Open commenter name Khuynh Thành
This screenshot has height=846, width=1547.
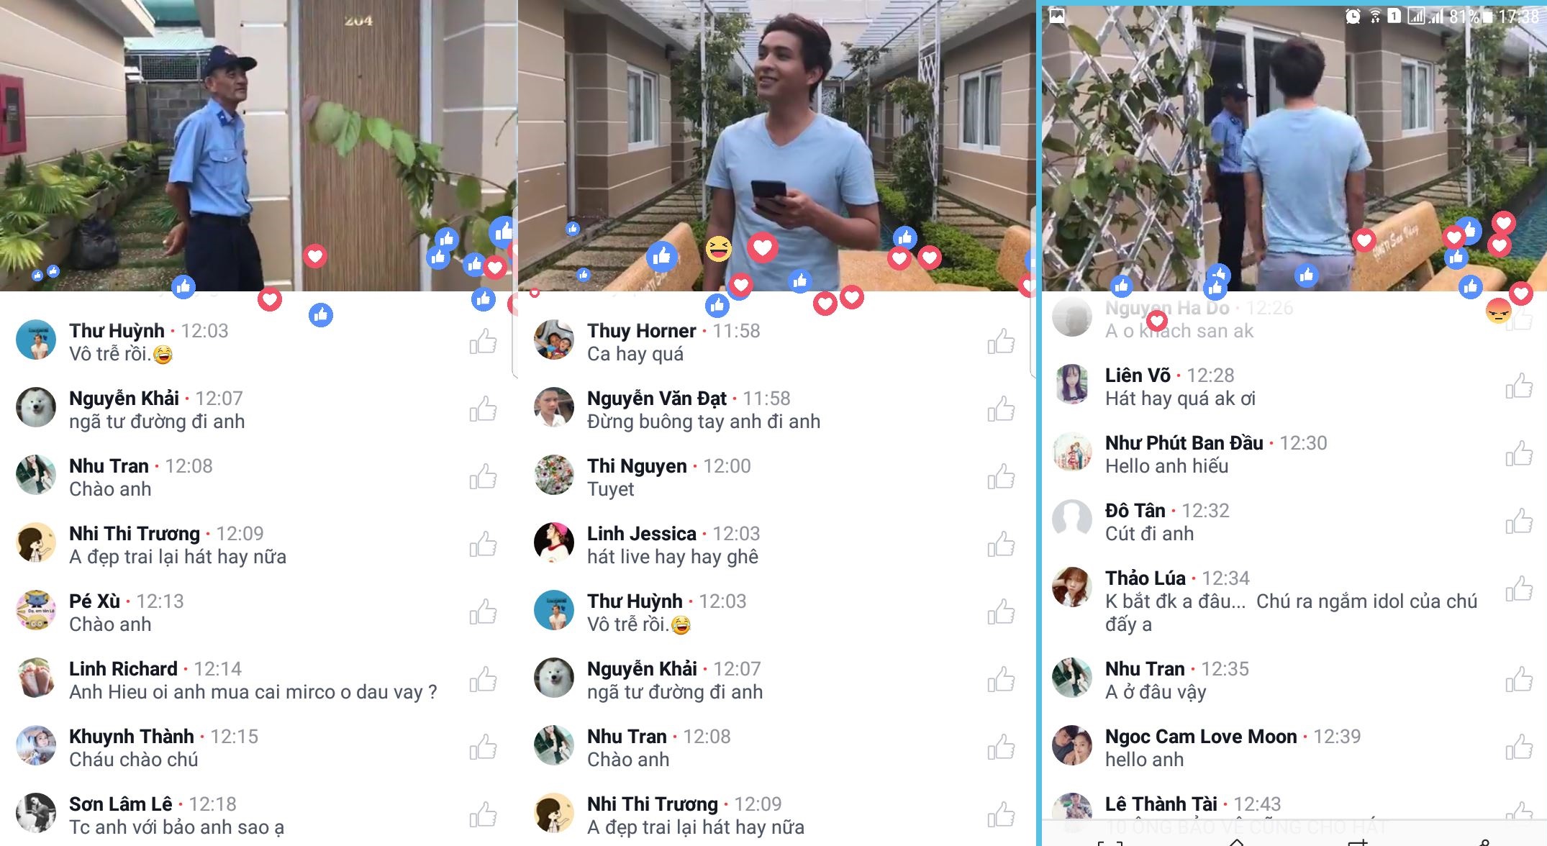[132, 737]
